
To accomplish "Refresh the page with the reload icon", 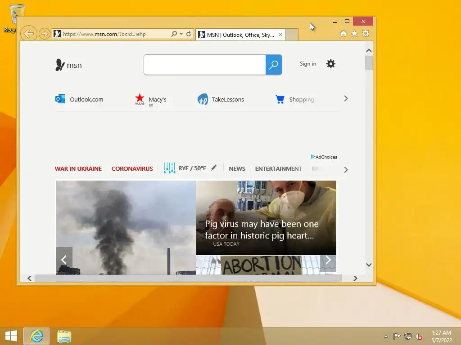I will point(189,34).
